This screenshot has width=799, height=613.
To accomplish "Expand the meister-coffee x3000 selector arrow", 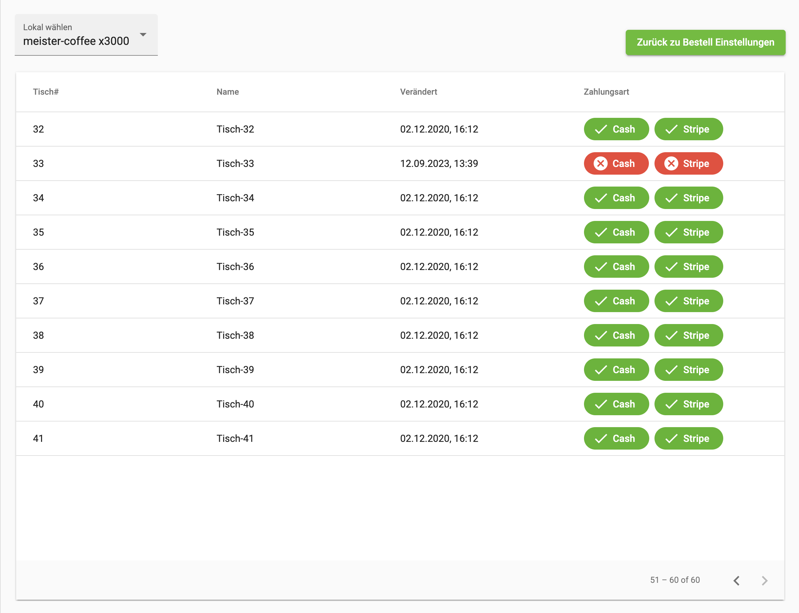I will pyautogui.click(x=143, y=35).
